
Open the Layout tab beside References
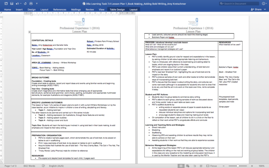pyautogui.click(x=44, y=10)
